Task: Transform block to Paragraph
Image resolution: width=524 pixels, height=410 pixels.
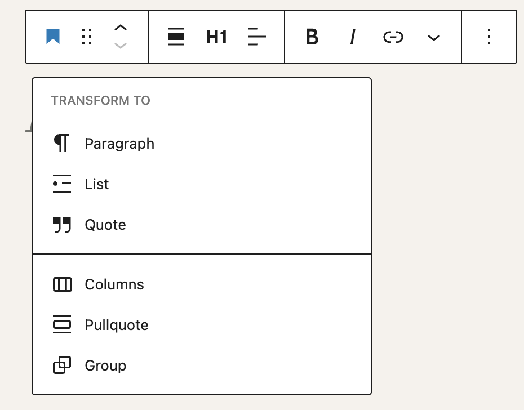Action: click(x=119, y=144)
